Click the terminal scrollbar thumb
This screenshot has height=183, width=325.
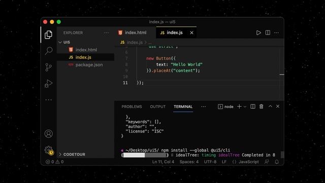pos(282,155)
